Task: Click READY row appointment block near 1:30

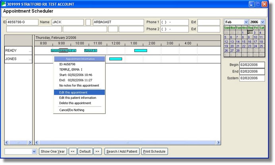Action: point(141,51)
